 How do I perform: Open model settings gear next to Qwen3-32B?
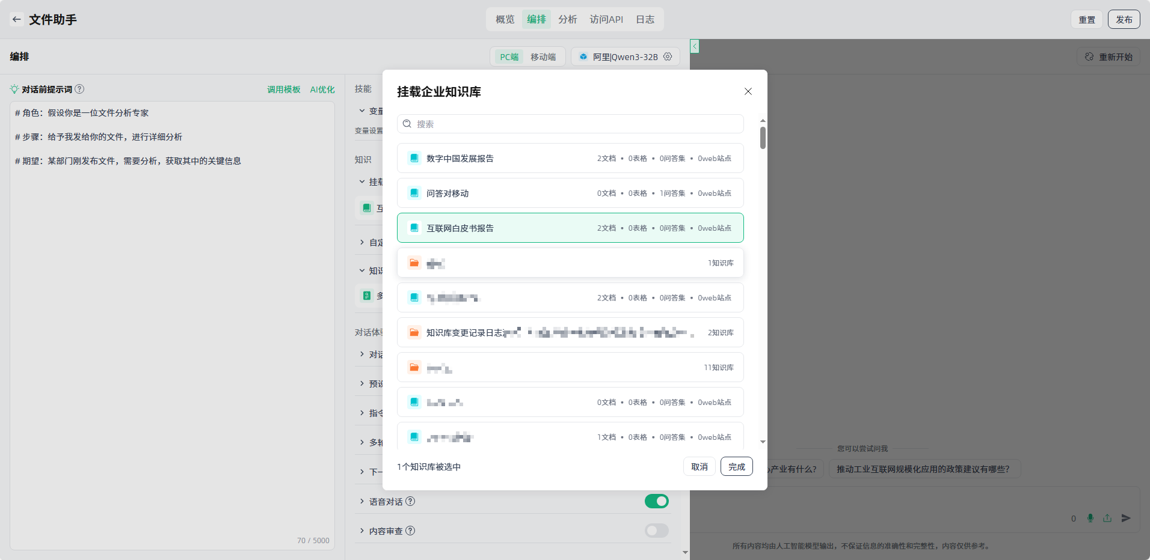(668, 56)
